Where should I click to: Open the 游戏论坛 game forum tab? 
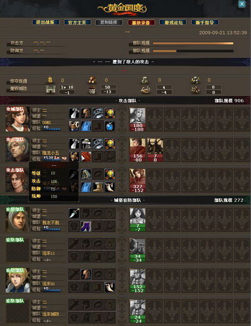pos(173,23)
